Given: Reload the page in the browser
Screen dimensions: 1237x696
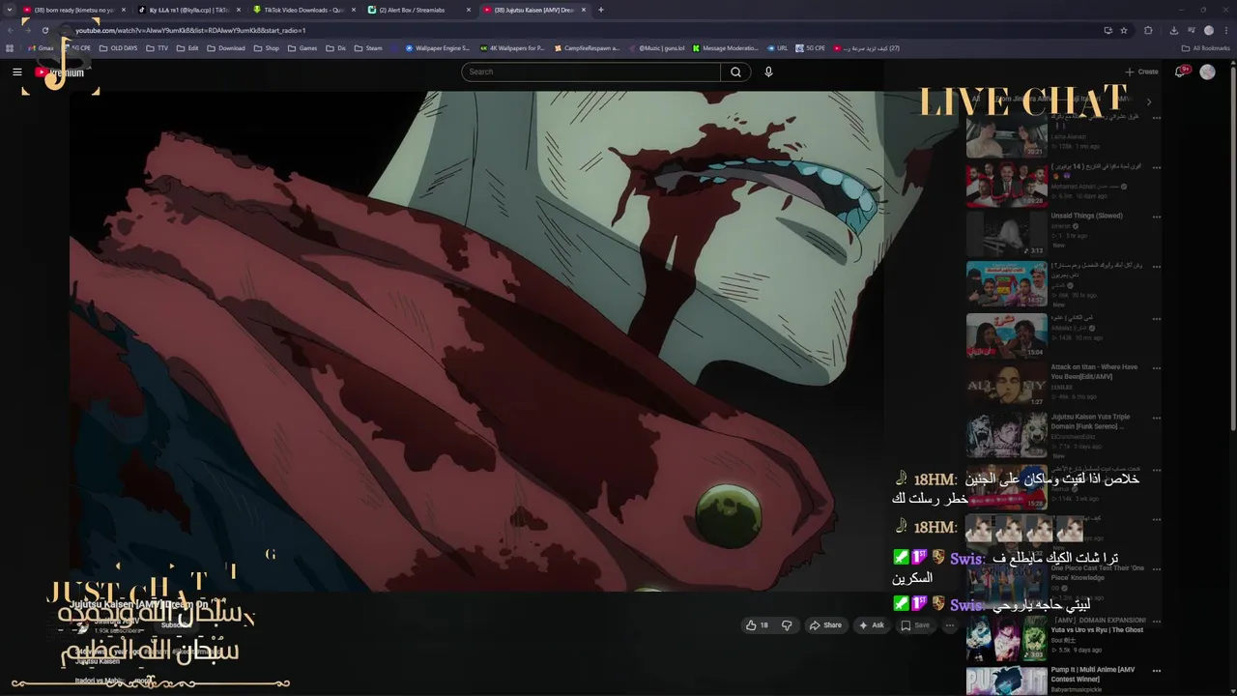Looking at the screenshot, I should [x=44, y=30].
